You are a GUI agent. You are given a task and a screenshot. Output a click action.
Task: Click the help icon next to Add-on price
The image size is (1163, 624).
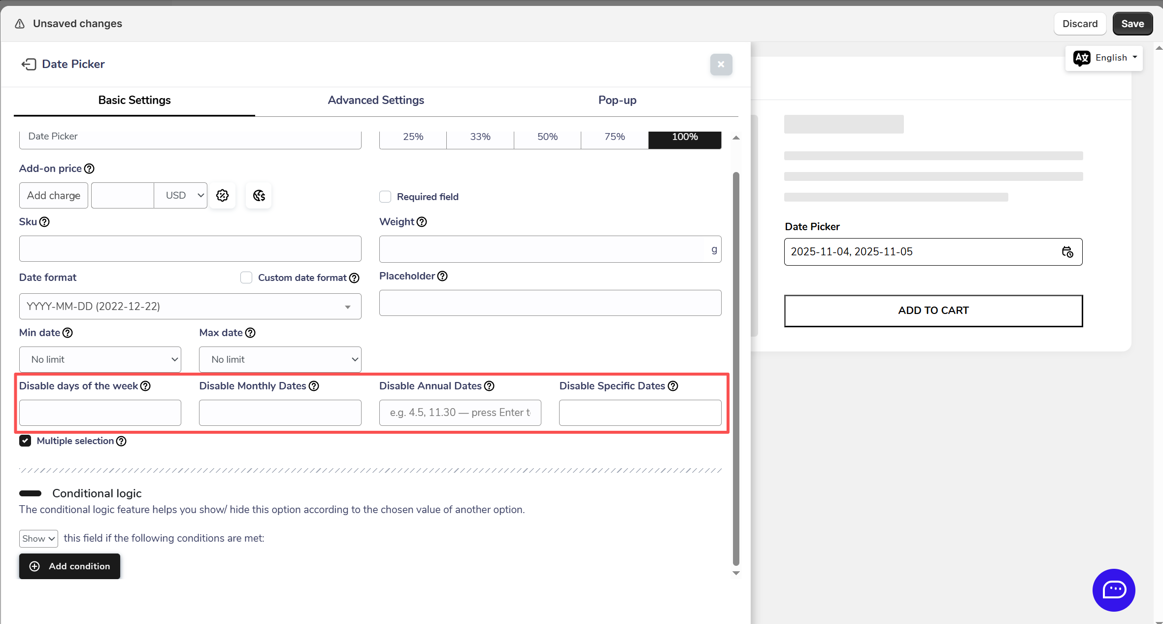pyautogui.click(x=89, y=169)
